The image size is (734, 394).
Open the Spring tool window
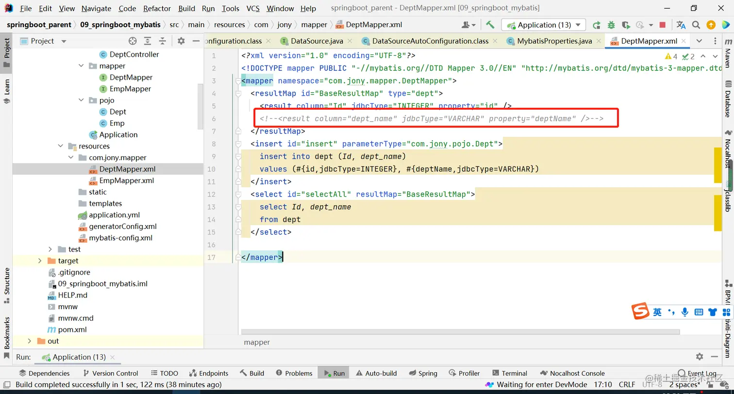pos(423,373)
